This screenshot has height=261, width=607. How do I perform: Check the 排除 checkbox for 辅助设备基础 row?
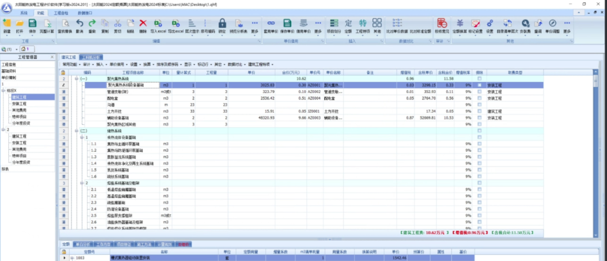coord(479,118)
